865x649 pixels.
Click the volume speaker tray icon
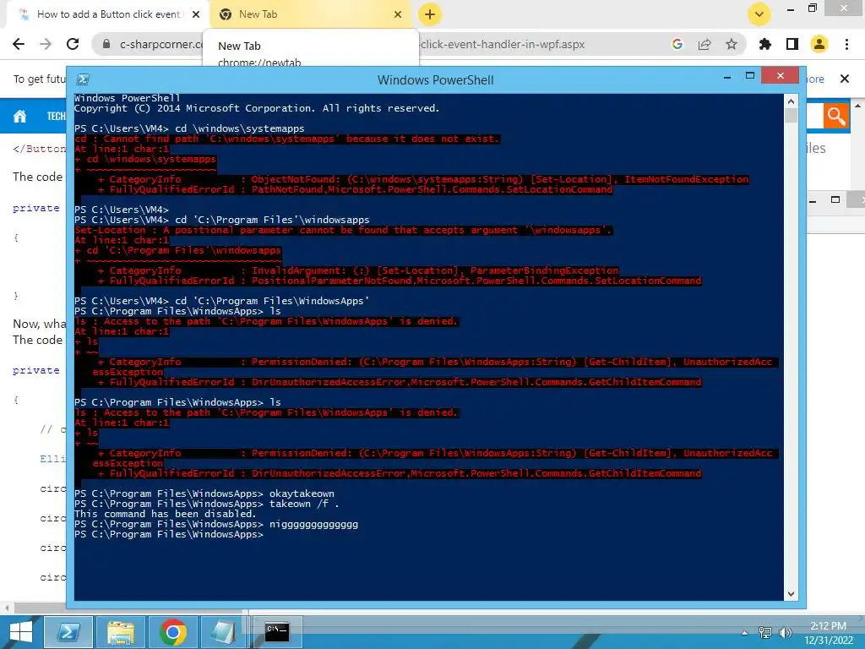coord(785,632)
